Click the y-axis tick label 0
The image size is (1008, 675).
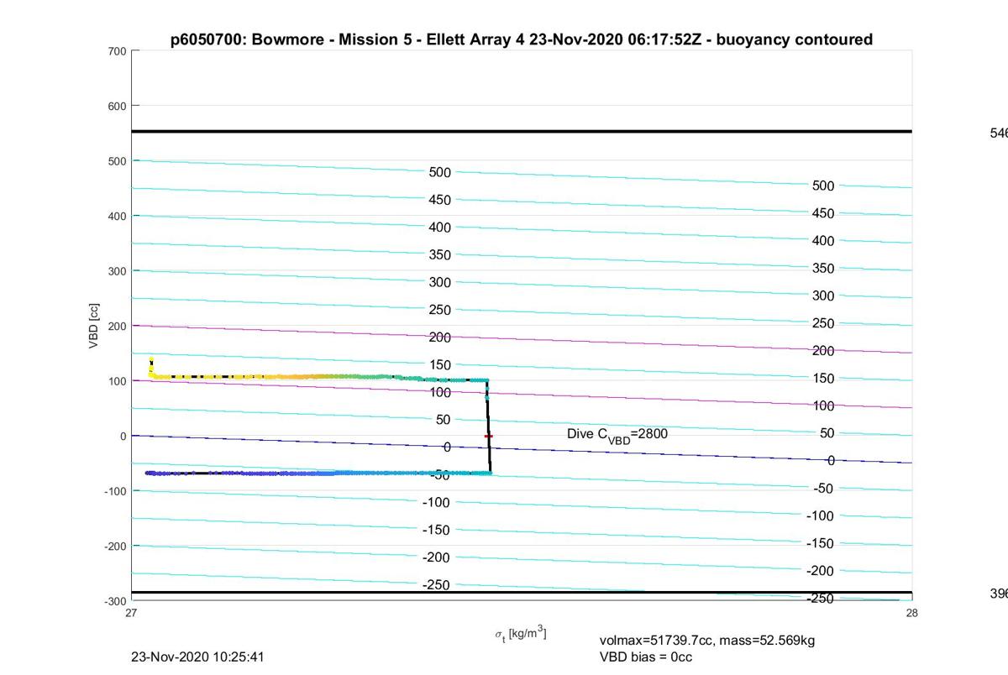123,436
